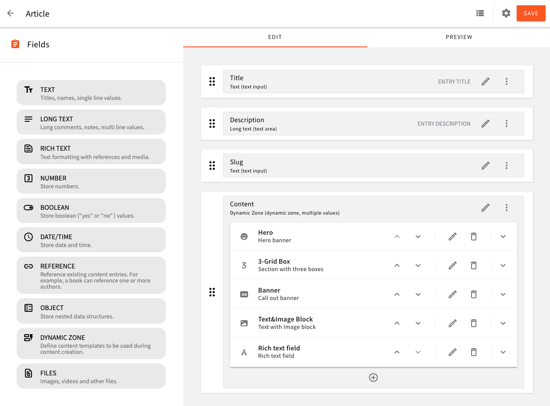This screenshot has height=406, width=550.
Task: Edit the Title field with the pencil icon
Action: pos(485,81)
